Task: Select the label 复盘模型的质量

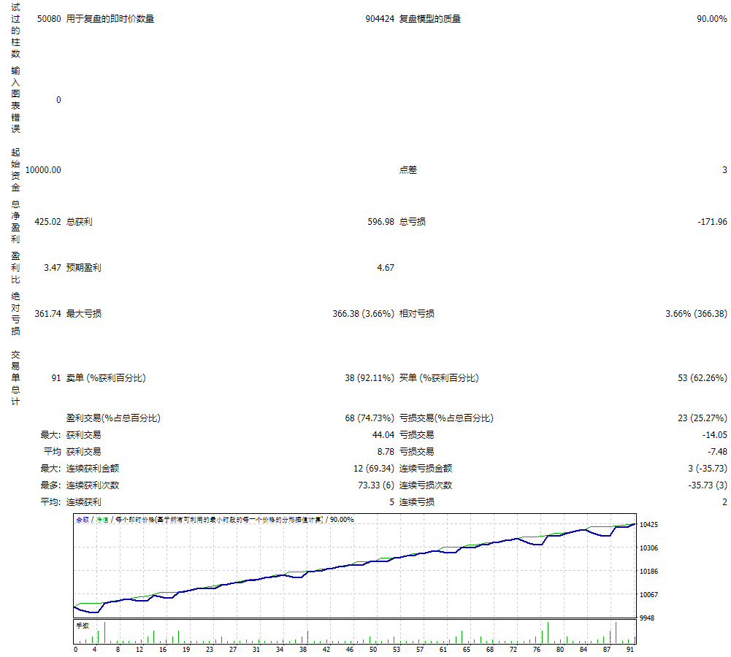Action: tap(430, 19)
